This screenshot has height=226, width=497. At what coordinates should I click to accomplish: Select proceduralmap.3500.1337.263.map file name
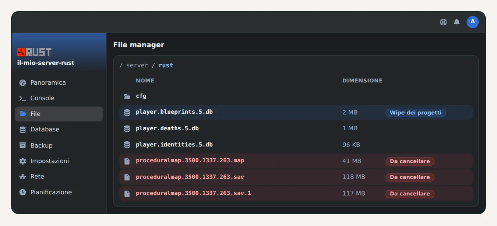pyautogui.click(x=190, y=160)
